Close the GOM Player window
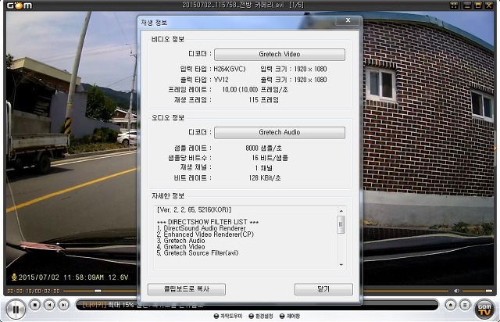The width and height of the screenshot is (500, 322). point(488,5)
